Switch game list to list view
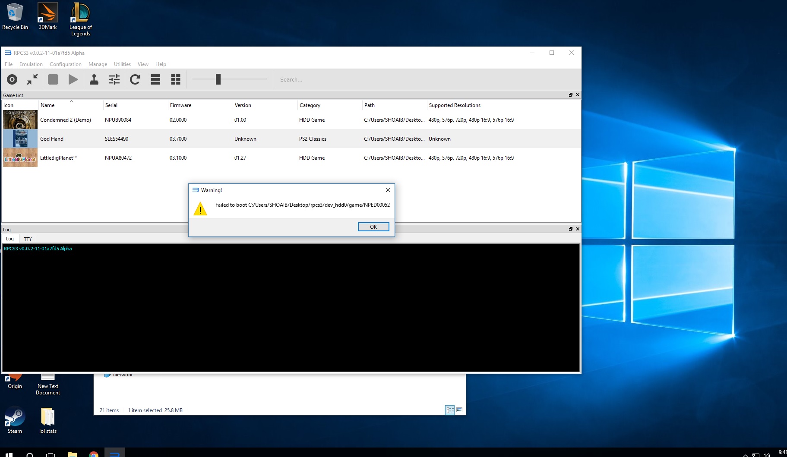Viewport: 787px width, 457px height. tap(155, 79)
